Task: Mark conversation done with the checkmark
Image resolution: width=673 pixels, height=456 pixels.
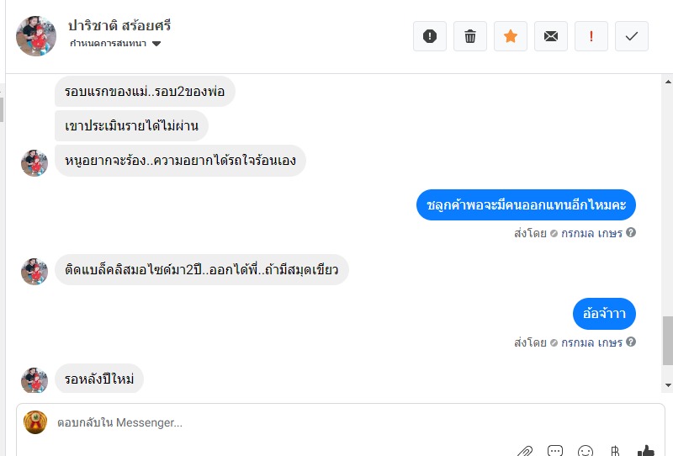Action: coord(632,36)
